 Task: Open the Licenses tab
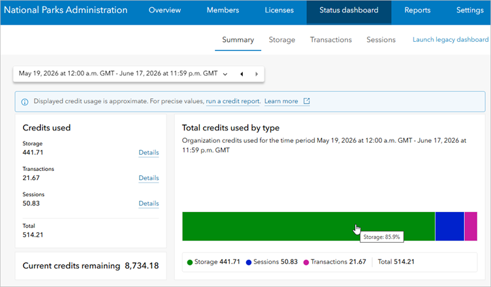[279, 10]
